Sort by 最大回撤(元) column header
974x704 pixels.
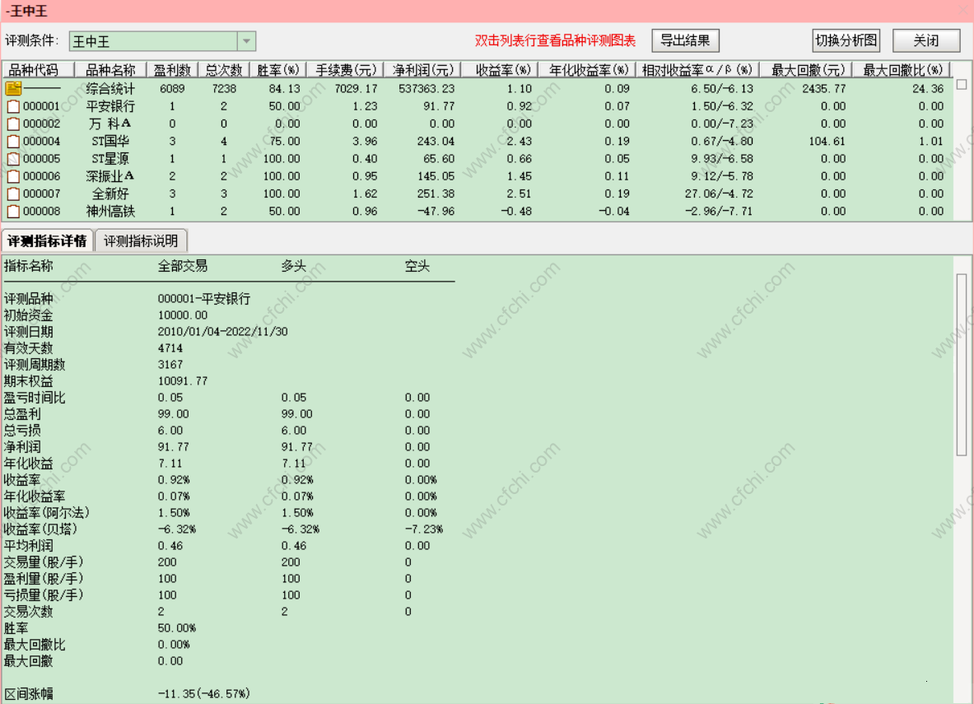[x=807, y=70]
